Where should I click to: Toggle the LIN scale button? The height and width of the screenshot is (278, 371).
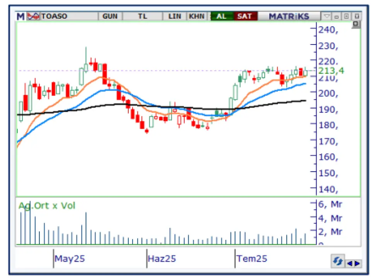coord(175,16)
